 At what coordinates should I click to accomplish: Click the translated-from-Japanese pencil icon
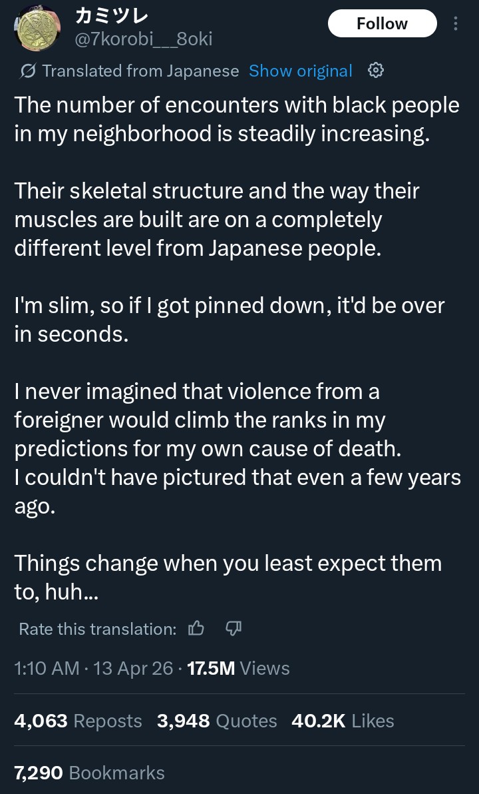pyautogui.click(x=27, y=71)
